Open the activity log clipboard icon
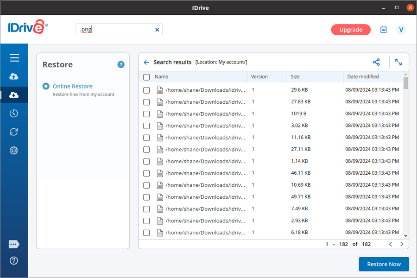Viewport: 417px width, 278px height. point(383,30)
